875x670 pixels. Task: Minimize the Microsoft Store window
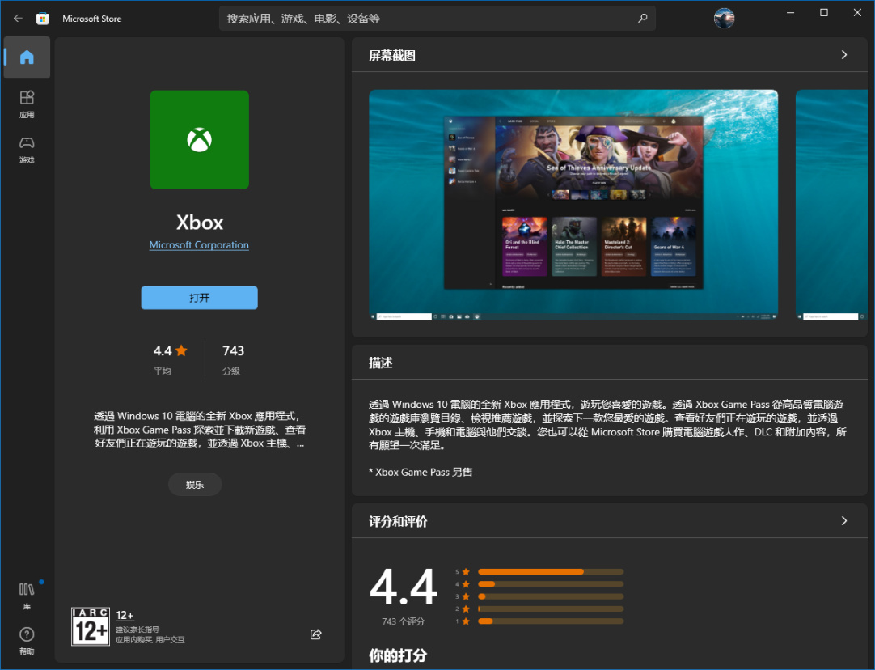coord(790,12)
